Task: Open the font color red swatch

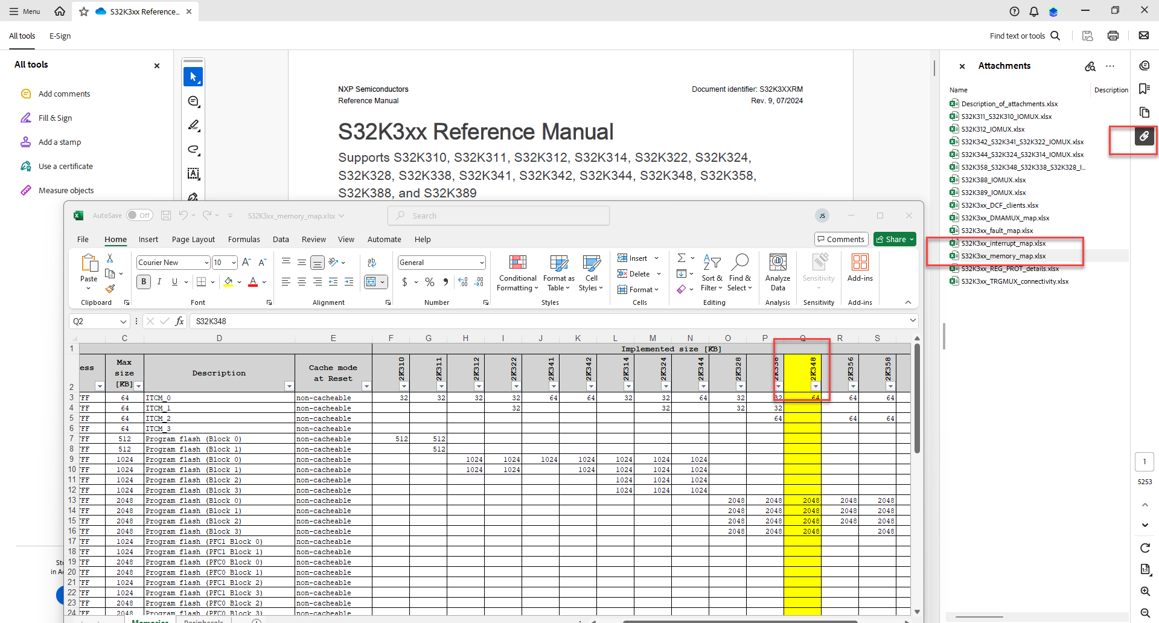Action: pyautogui.click(x=253, y=284)
